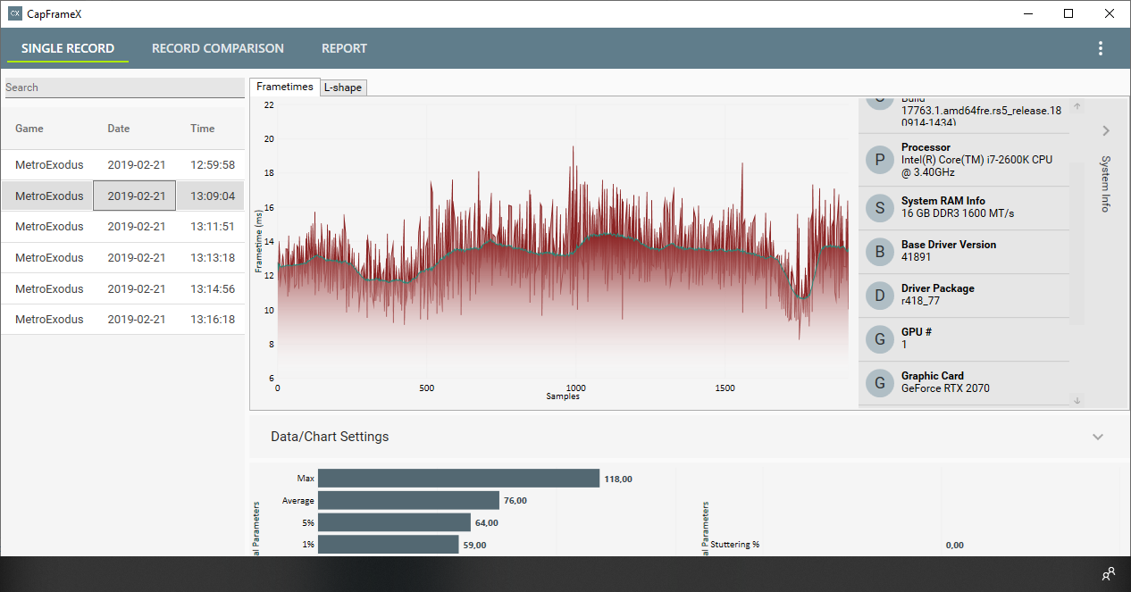Minimize the CapFrameX window
This screenshot has width=1131, height=592.
(1028, 13)
